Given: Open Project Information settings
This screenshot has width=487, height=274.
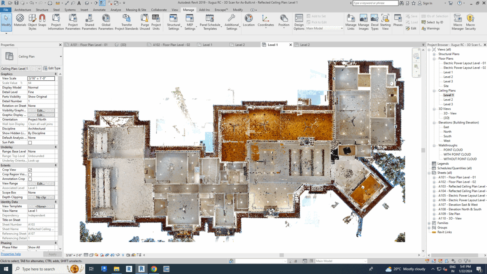Looking at the screenshot, I should coord(56,20).
